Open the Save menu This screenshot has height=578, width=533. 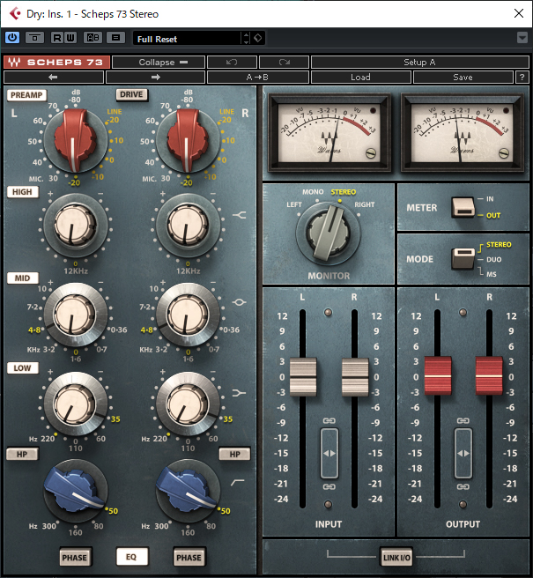click(463, 78)
